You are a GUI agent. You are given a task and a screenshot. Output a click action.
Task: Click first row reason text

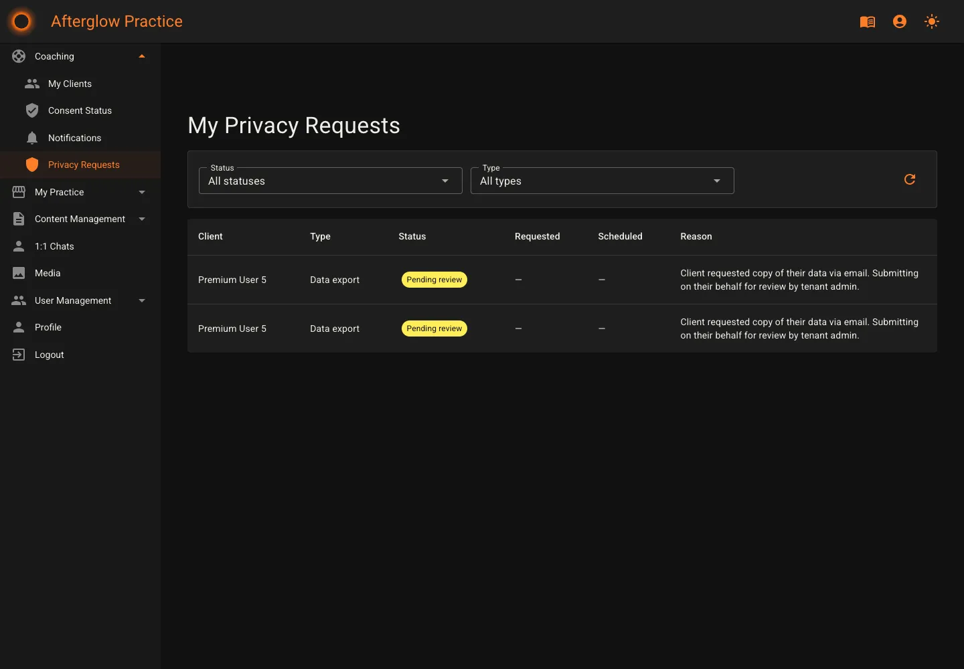[x=799, y=280]
